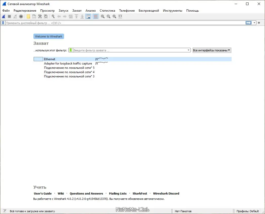
Task: Go to previous packet with left arrow
Action: [x=59, y=16]
